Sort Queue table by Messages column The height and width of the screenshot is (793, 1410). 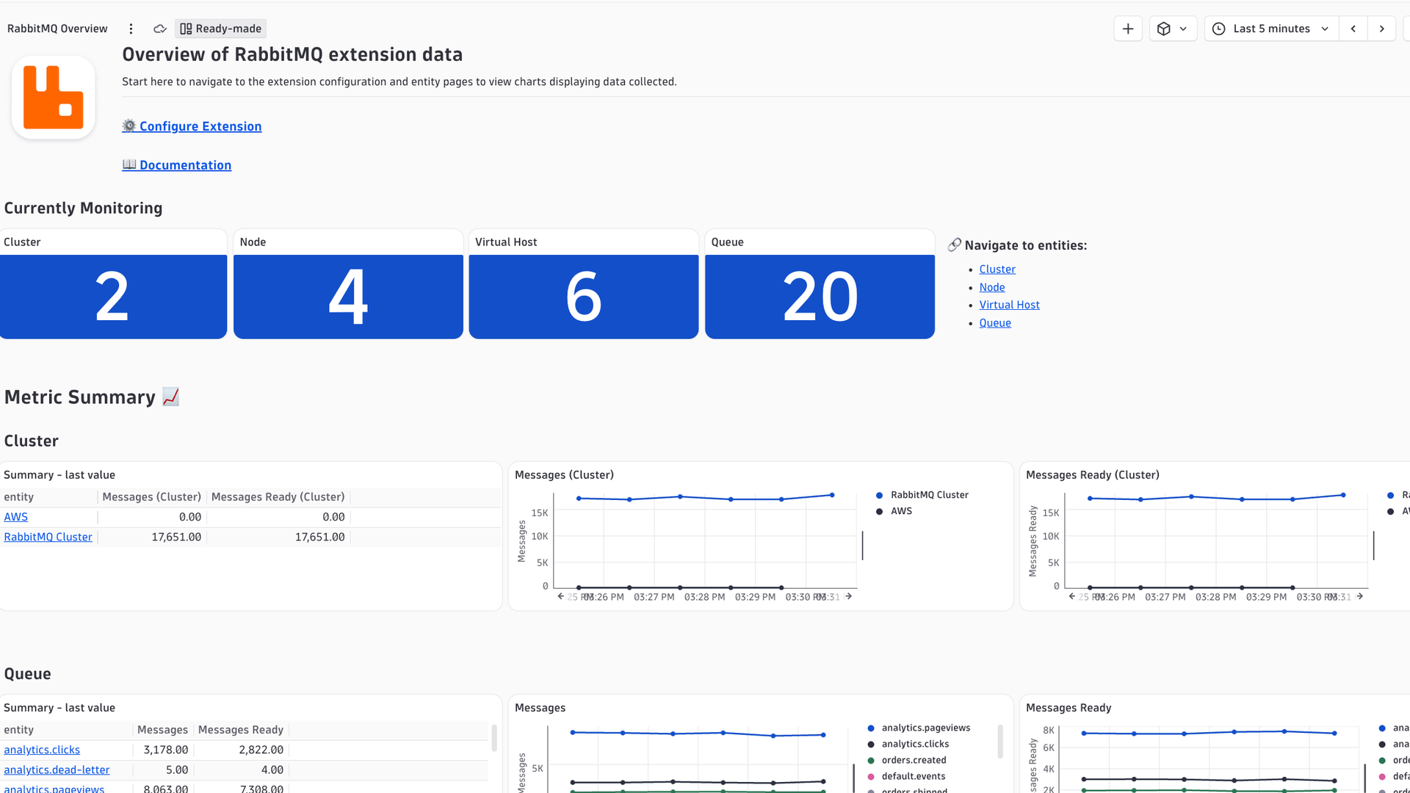[x=162, y=730]
